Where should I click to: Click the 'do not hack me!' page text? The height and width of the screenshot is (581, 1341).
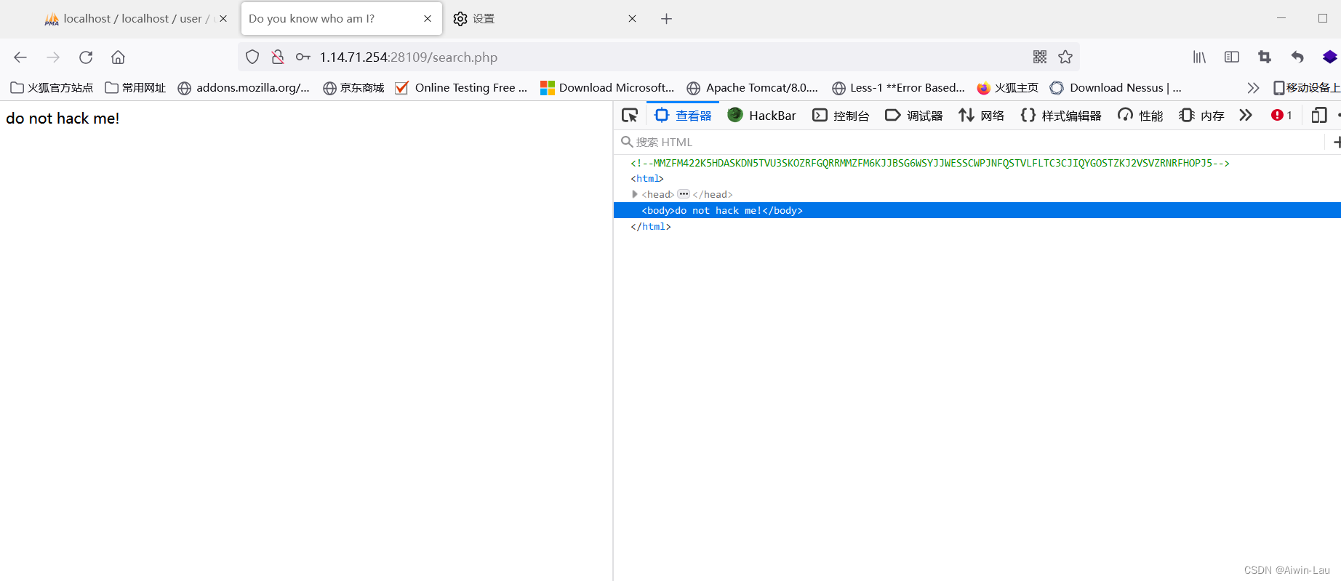pyautogui.click(x=63, y=119)
